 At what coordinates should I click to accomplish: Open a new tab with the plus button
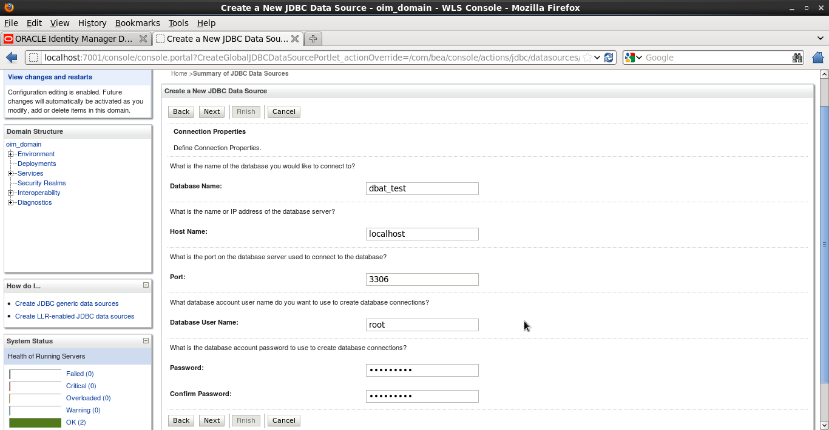click(312, 38)
